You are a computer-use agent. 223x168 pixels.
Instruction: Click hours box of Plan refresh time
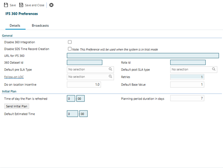[x=71, y=98]
